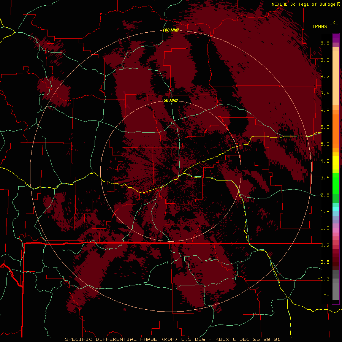342x342 pixels.
Task: Click the 50 NMI range ring label
Action: click(x=171, y=101)
